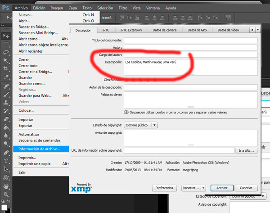
Task: Switch to the Datos de GPS tab
Action: click(x=197, y=30)
